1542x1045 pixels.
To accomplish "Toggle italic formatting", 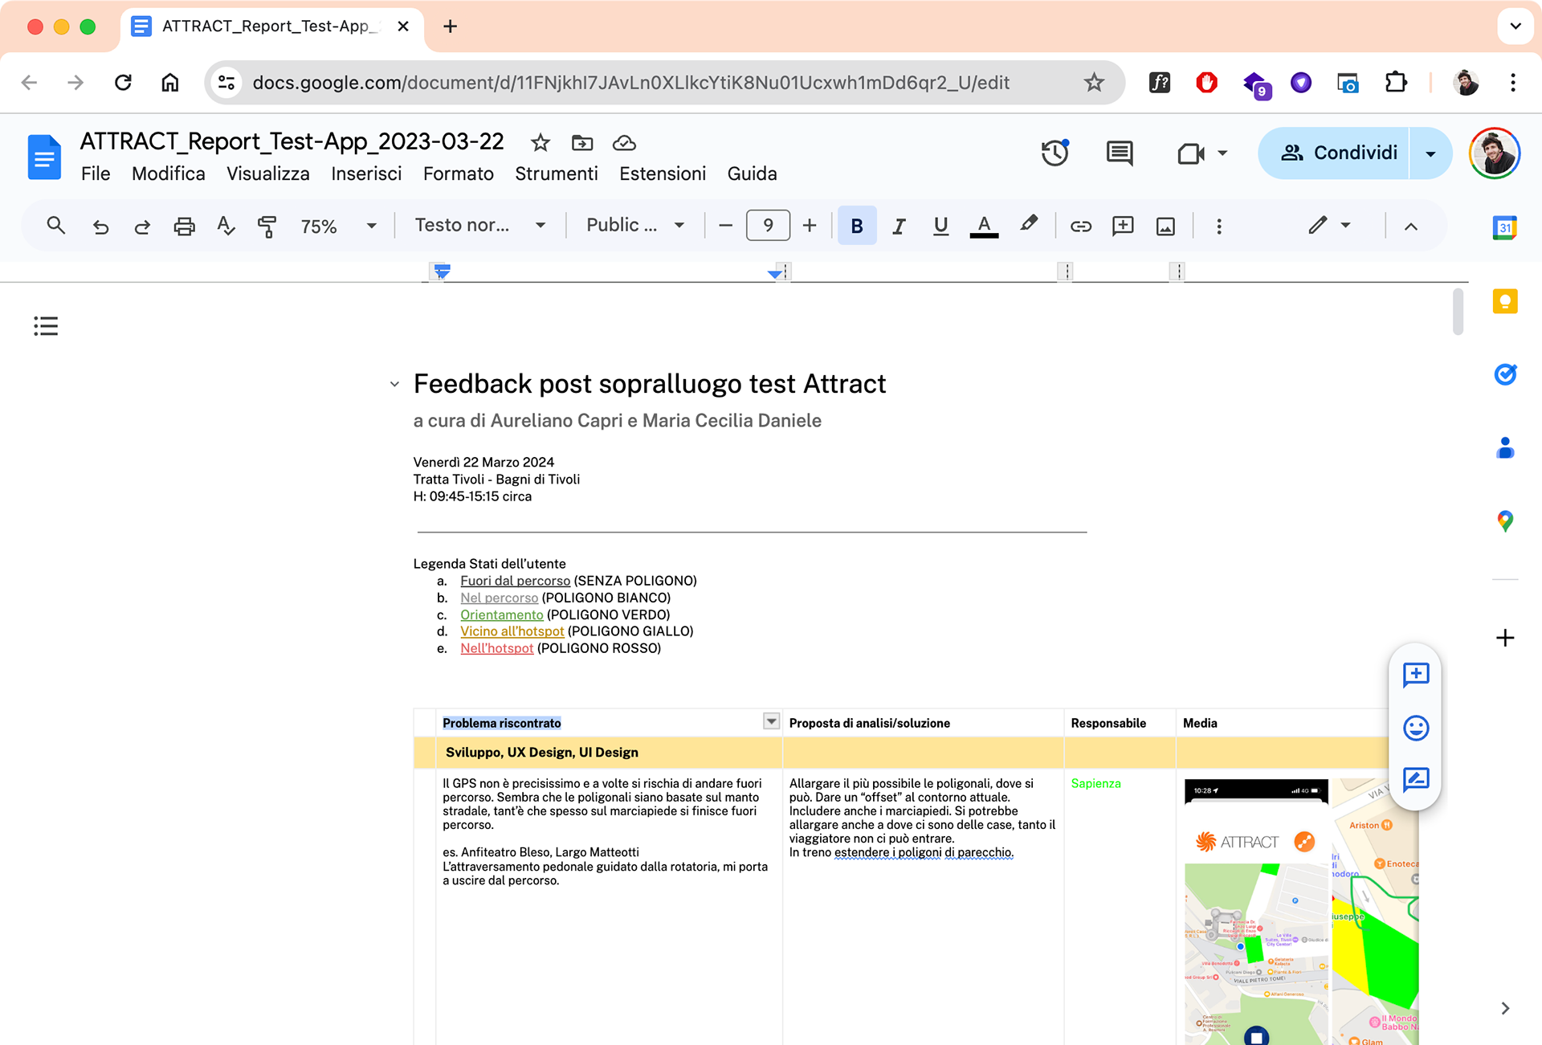I will [x=898, y=227].
